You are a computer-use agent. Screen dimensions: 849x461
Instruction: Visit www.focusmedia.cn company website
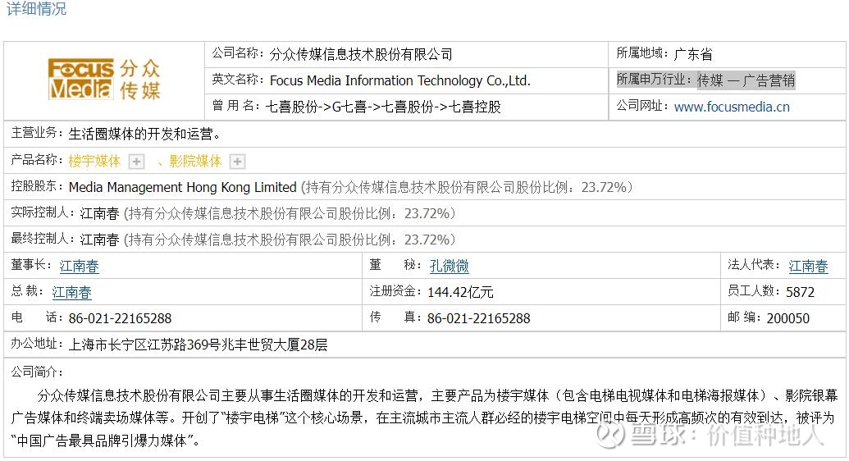coord(732,107)
